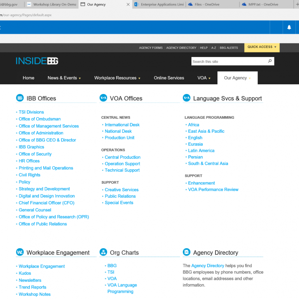Open Office of BBG CEO & Director

(x=47, y=140)
